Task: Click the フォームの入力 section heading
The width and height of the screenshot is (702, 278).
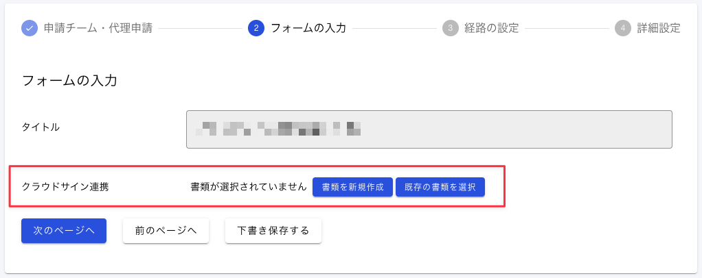Action: (x=69, y=81)
